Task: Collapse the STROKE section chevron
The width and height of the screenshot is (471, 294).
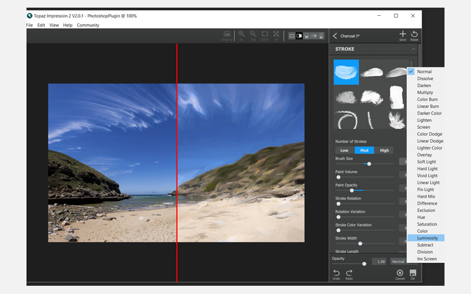Action: pos(414,49)
